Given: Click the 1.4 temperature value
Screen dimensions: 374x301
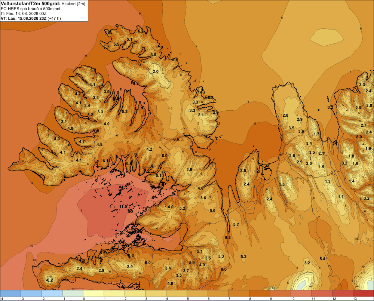Looking at the screenshot, I should click(x=352, y=181).
